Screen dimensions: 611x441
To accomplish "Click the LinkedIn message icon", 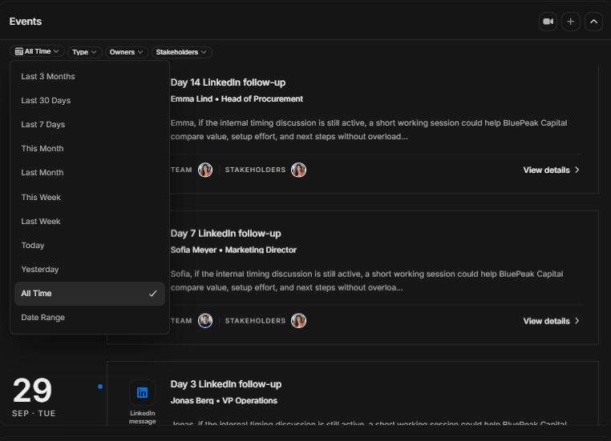I will 142,393.
